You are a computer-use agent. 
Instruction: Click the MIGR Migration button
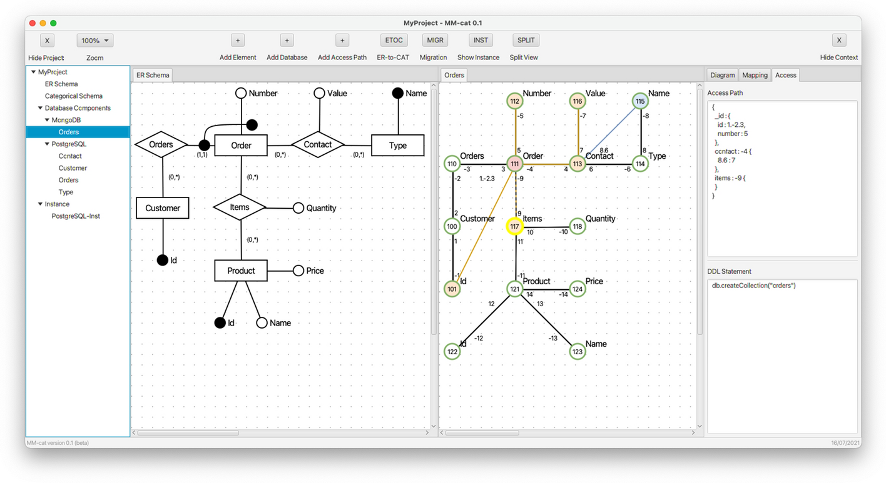click(434, 41)
